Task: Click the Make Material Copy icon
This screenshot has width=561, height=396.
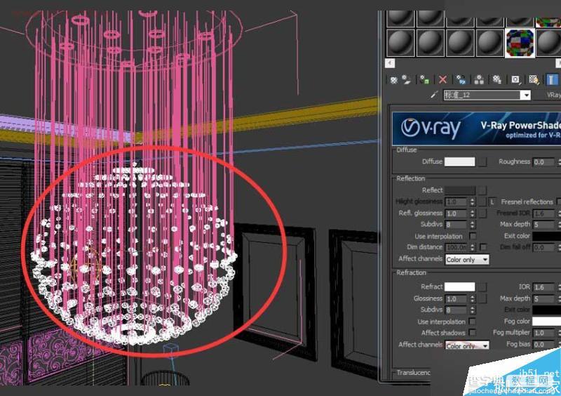Action: coord(461,79)
